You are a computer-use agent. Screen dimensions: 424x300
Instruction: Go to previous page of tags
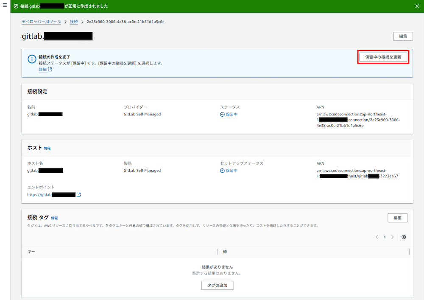(377, 237)
